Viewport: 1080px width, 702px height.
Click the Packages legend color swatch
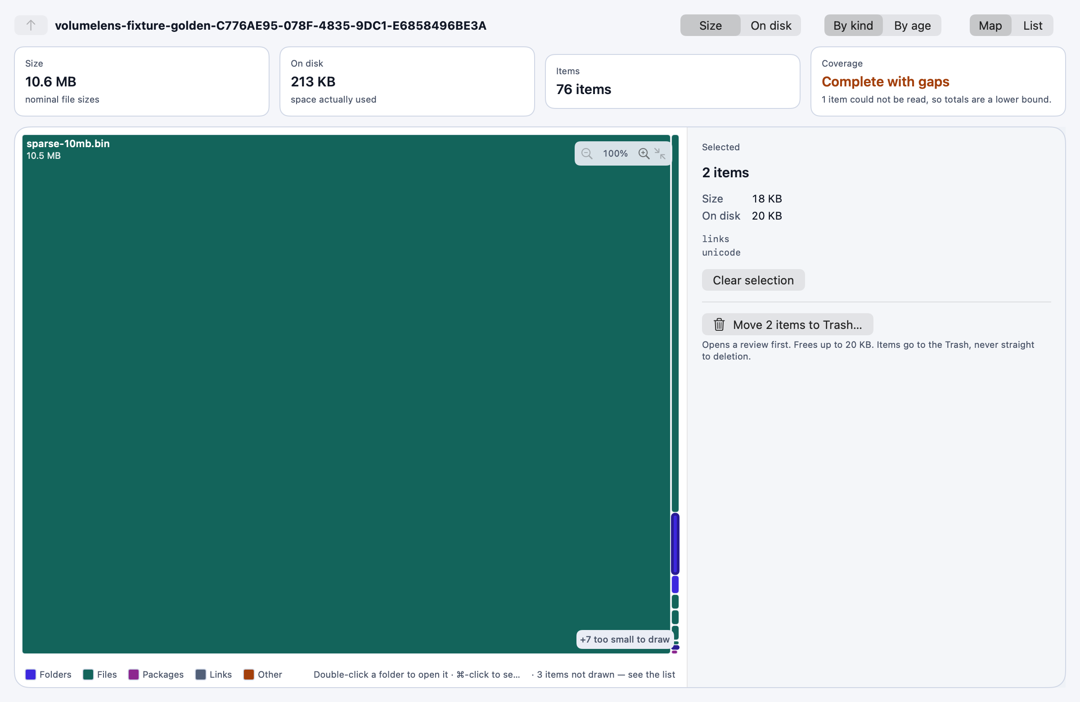click(133, 674)
